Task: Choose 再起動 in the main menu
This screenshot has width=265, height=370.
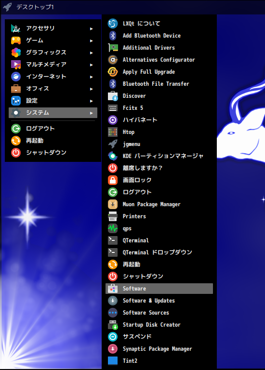Action: (x=53, y=141)
